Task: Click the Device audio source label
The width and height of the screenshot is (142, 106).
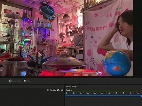Action: tap(69, 90)
